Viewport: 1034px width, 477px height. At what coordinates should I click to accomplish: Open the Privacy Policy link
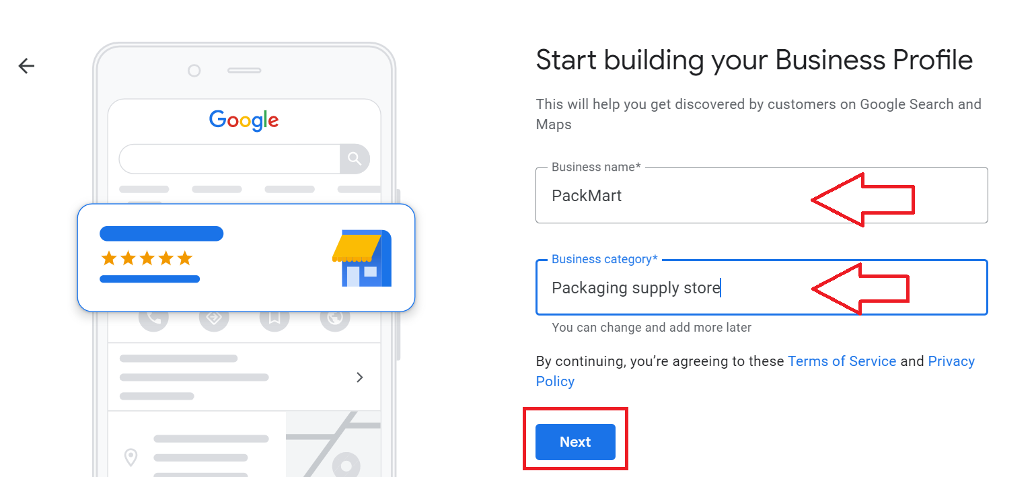click(755, 371)
